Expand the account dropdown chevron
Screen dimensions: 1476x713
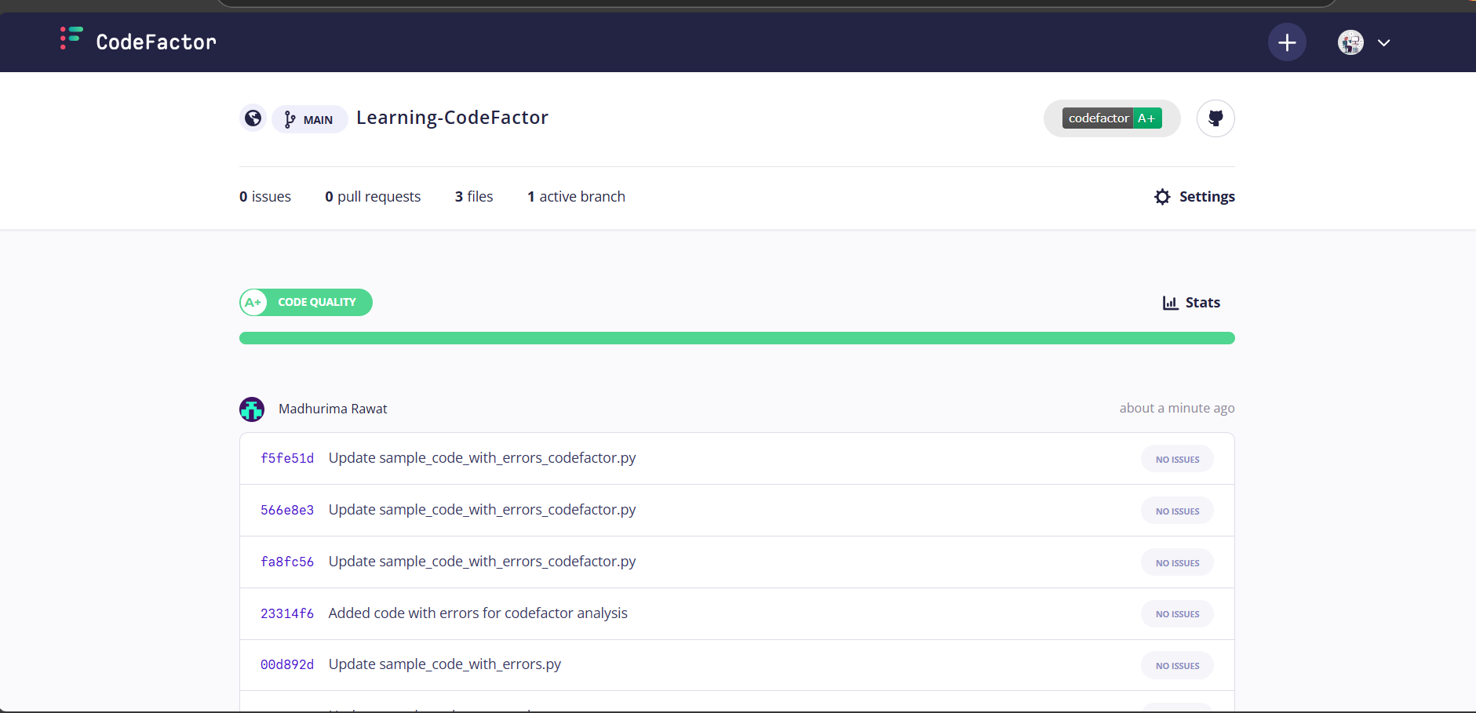(1384, 43)
